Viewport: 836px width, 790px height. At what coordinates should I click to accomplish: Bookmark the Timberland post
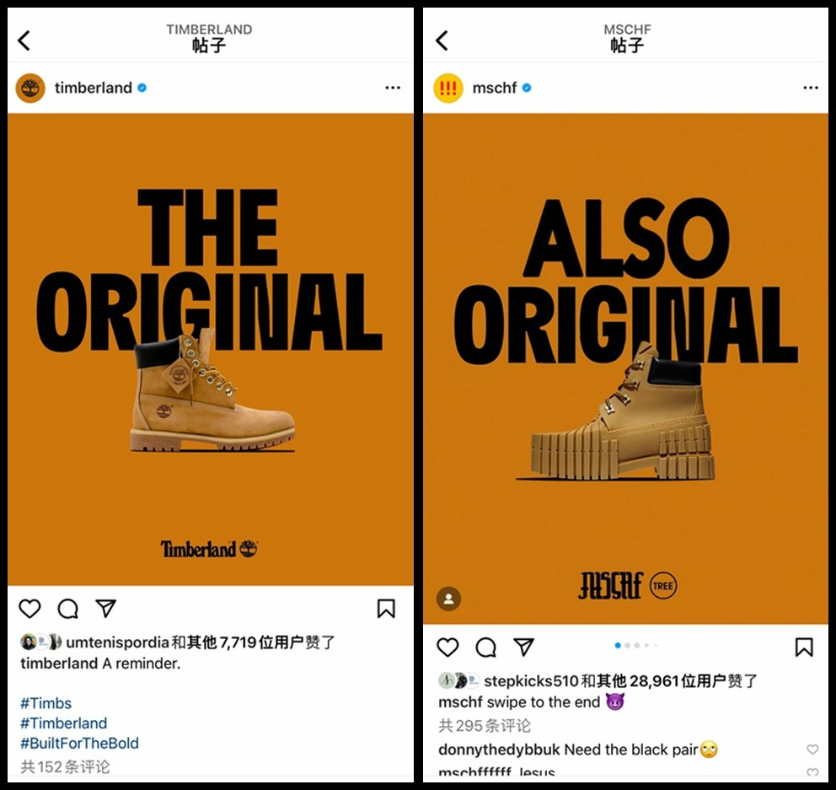point(386,608)
